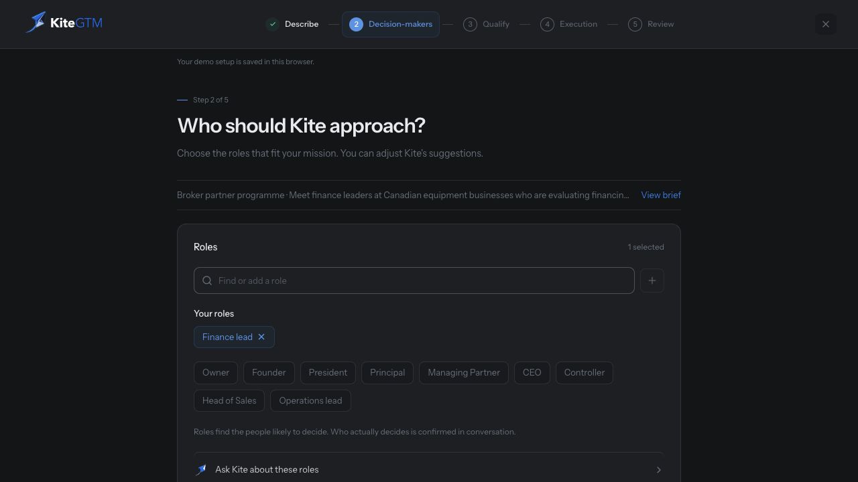Viewport: 858px width, 482px height.
Task: Focus the Find or add a role field
Action: pyautogui.click(x=414, y=280)
